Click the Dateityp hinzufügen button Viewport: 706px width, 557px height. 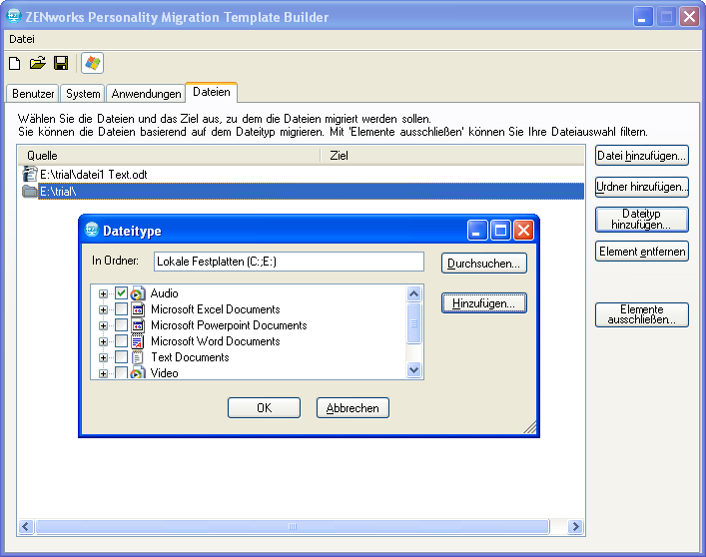642,220
